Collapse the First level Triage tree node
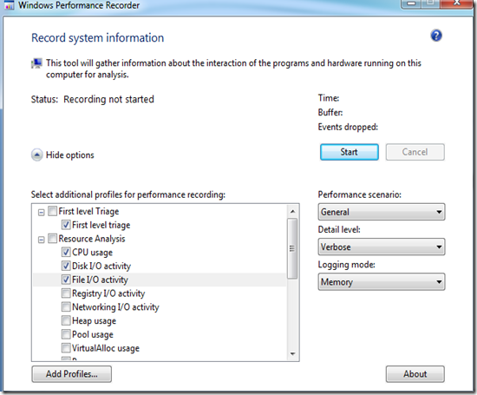Image resolution: width=477 pixels, height=395 pixels. tap(41, 213)
